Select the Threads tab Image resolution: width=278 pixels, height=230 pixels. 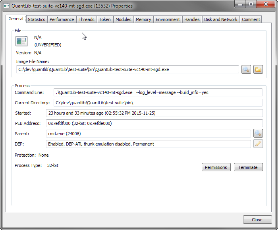click(87, 19)
